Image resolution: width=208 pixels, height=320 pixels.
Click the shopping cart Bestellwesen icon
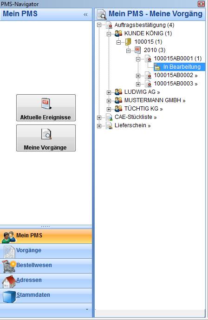9,266
